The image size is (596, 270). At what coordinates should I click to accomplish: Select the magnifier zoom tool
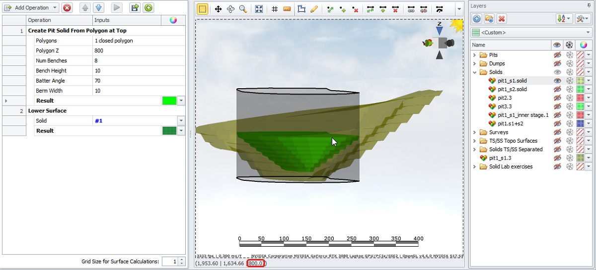[x=243, y=9]
